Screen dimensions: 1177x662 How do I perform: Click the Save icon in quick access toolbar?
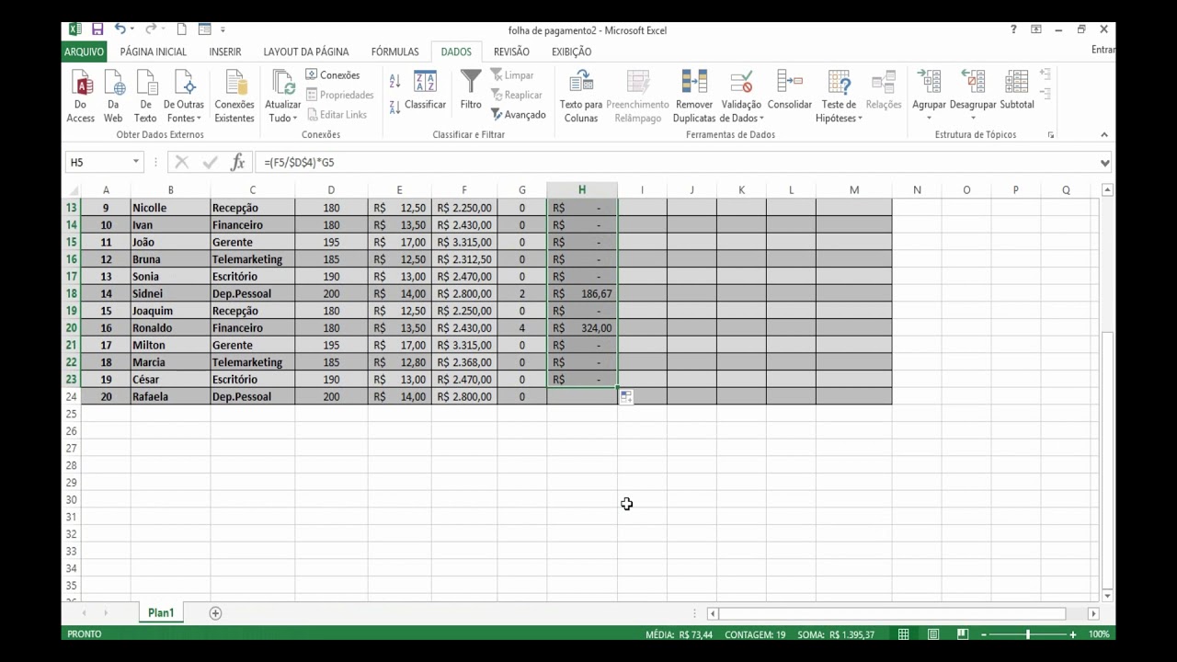(x=97, y=29)
